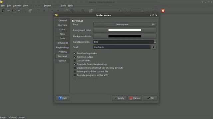
Task: Enable Cursor blinks option
Action: [x=75, y=60]
